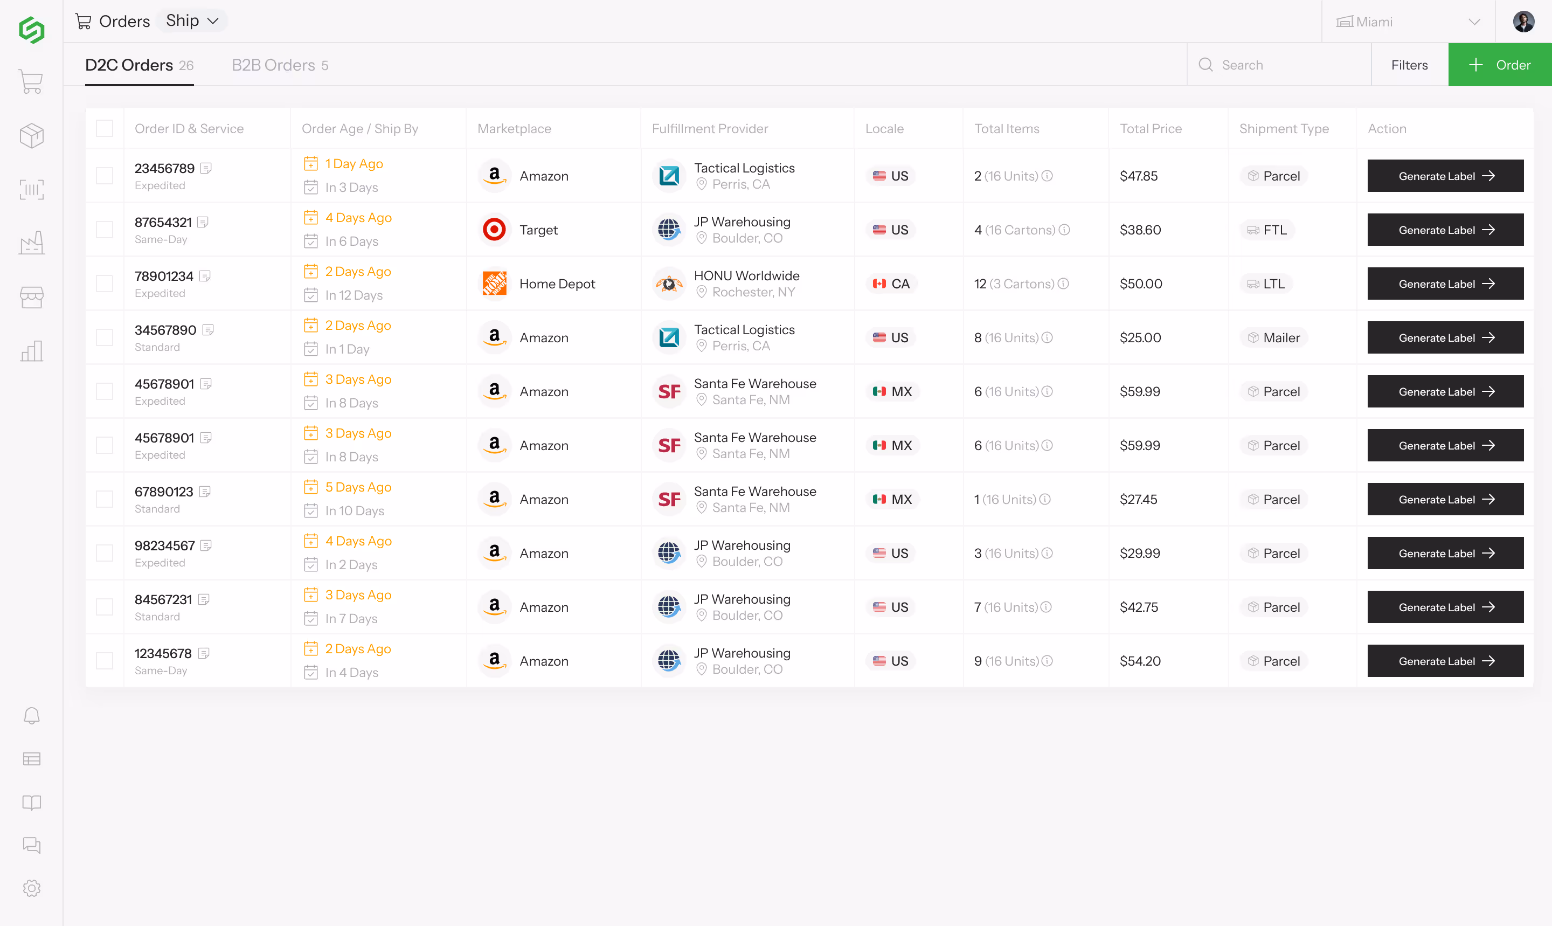The height and width of the screenshot is (926, 1552).
Task: Toggle the select-all checkbox in table header
Action: (105, 128)
